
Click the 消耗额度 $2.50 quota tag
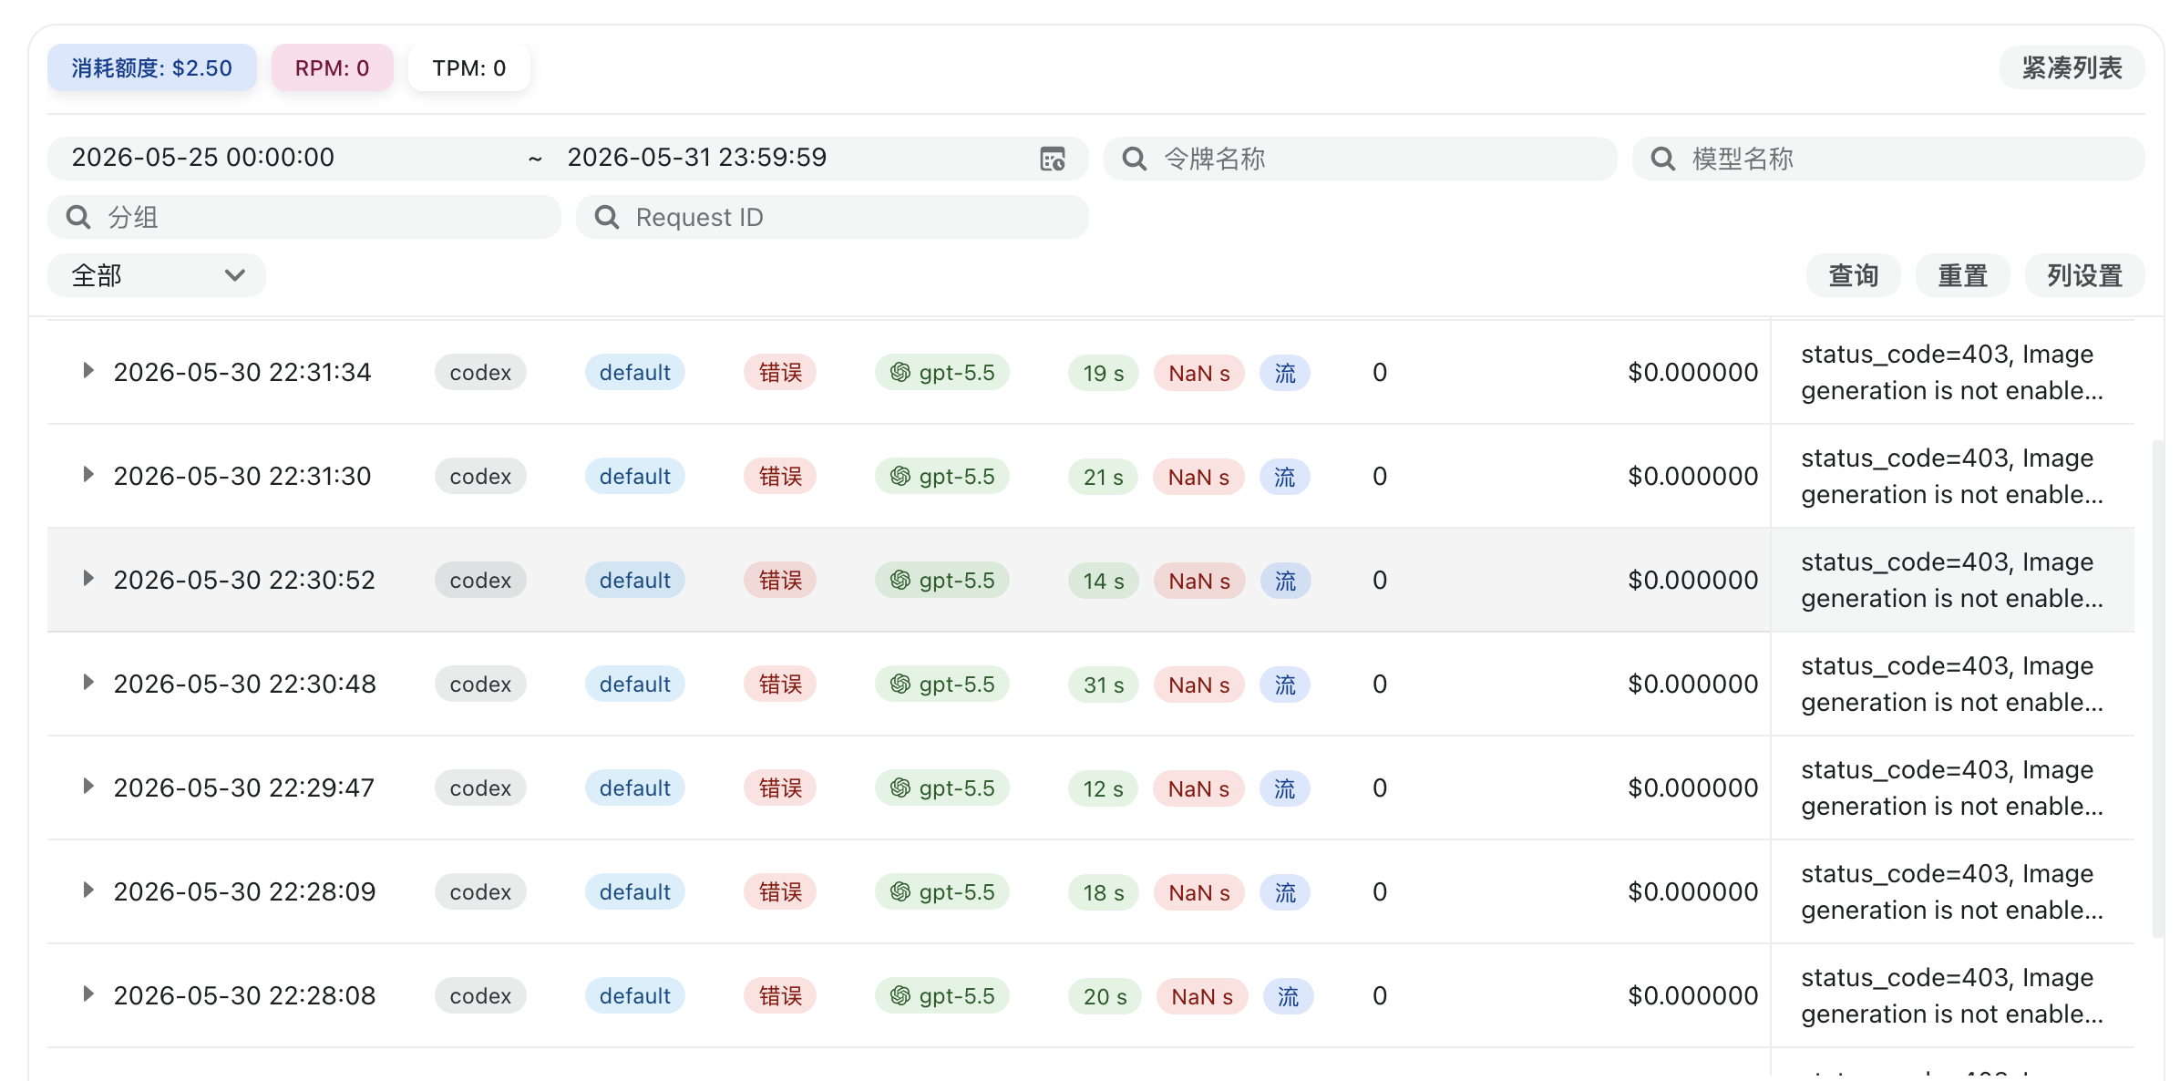point(151,67)
